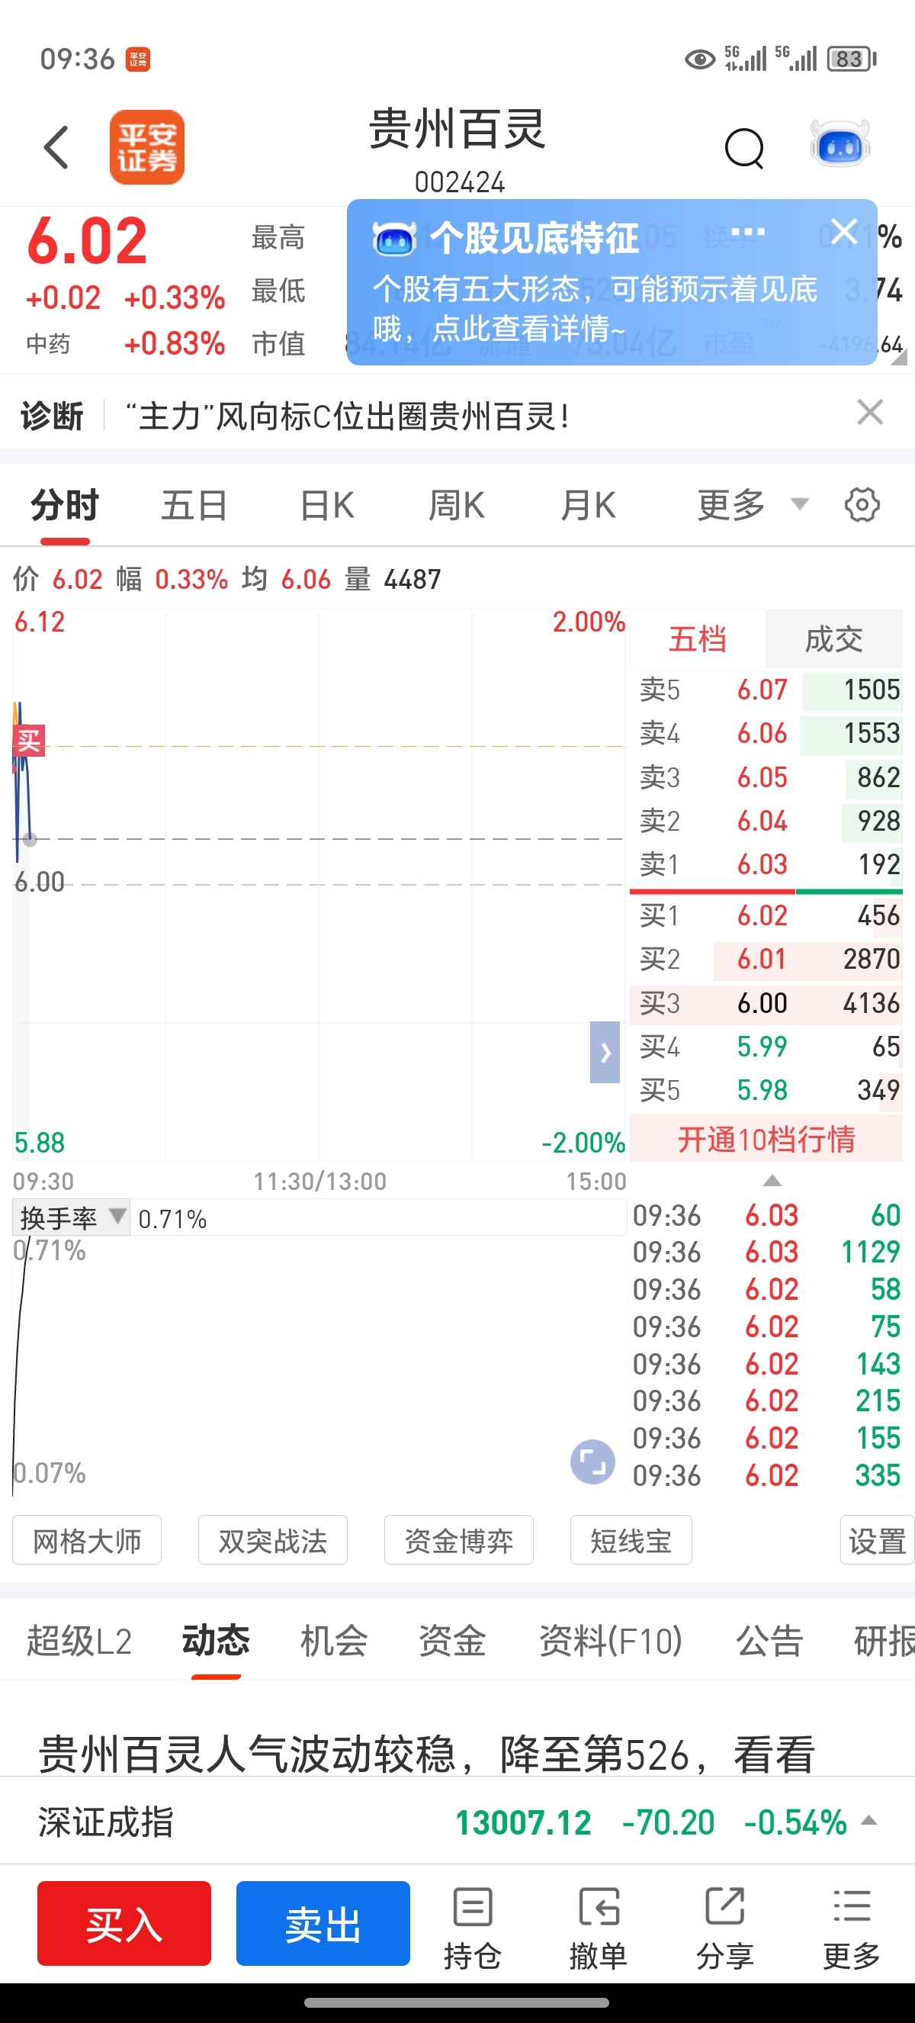Dismiss the 个股见底特征 popup

(843, 232)
